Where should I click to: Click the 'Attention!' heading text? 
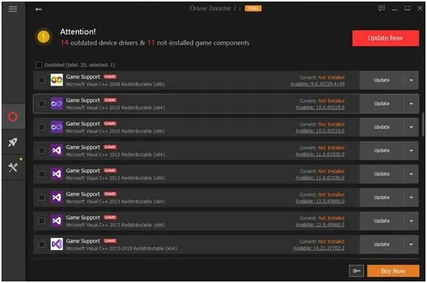[x=78, y=31]
